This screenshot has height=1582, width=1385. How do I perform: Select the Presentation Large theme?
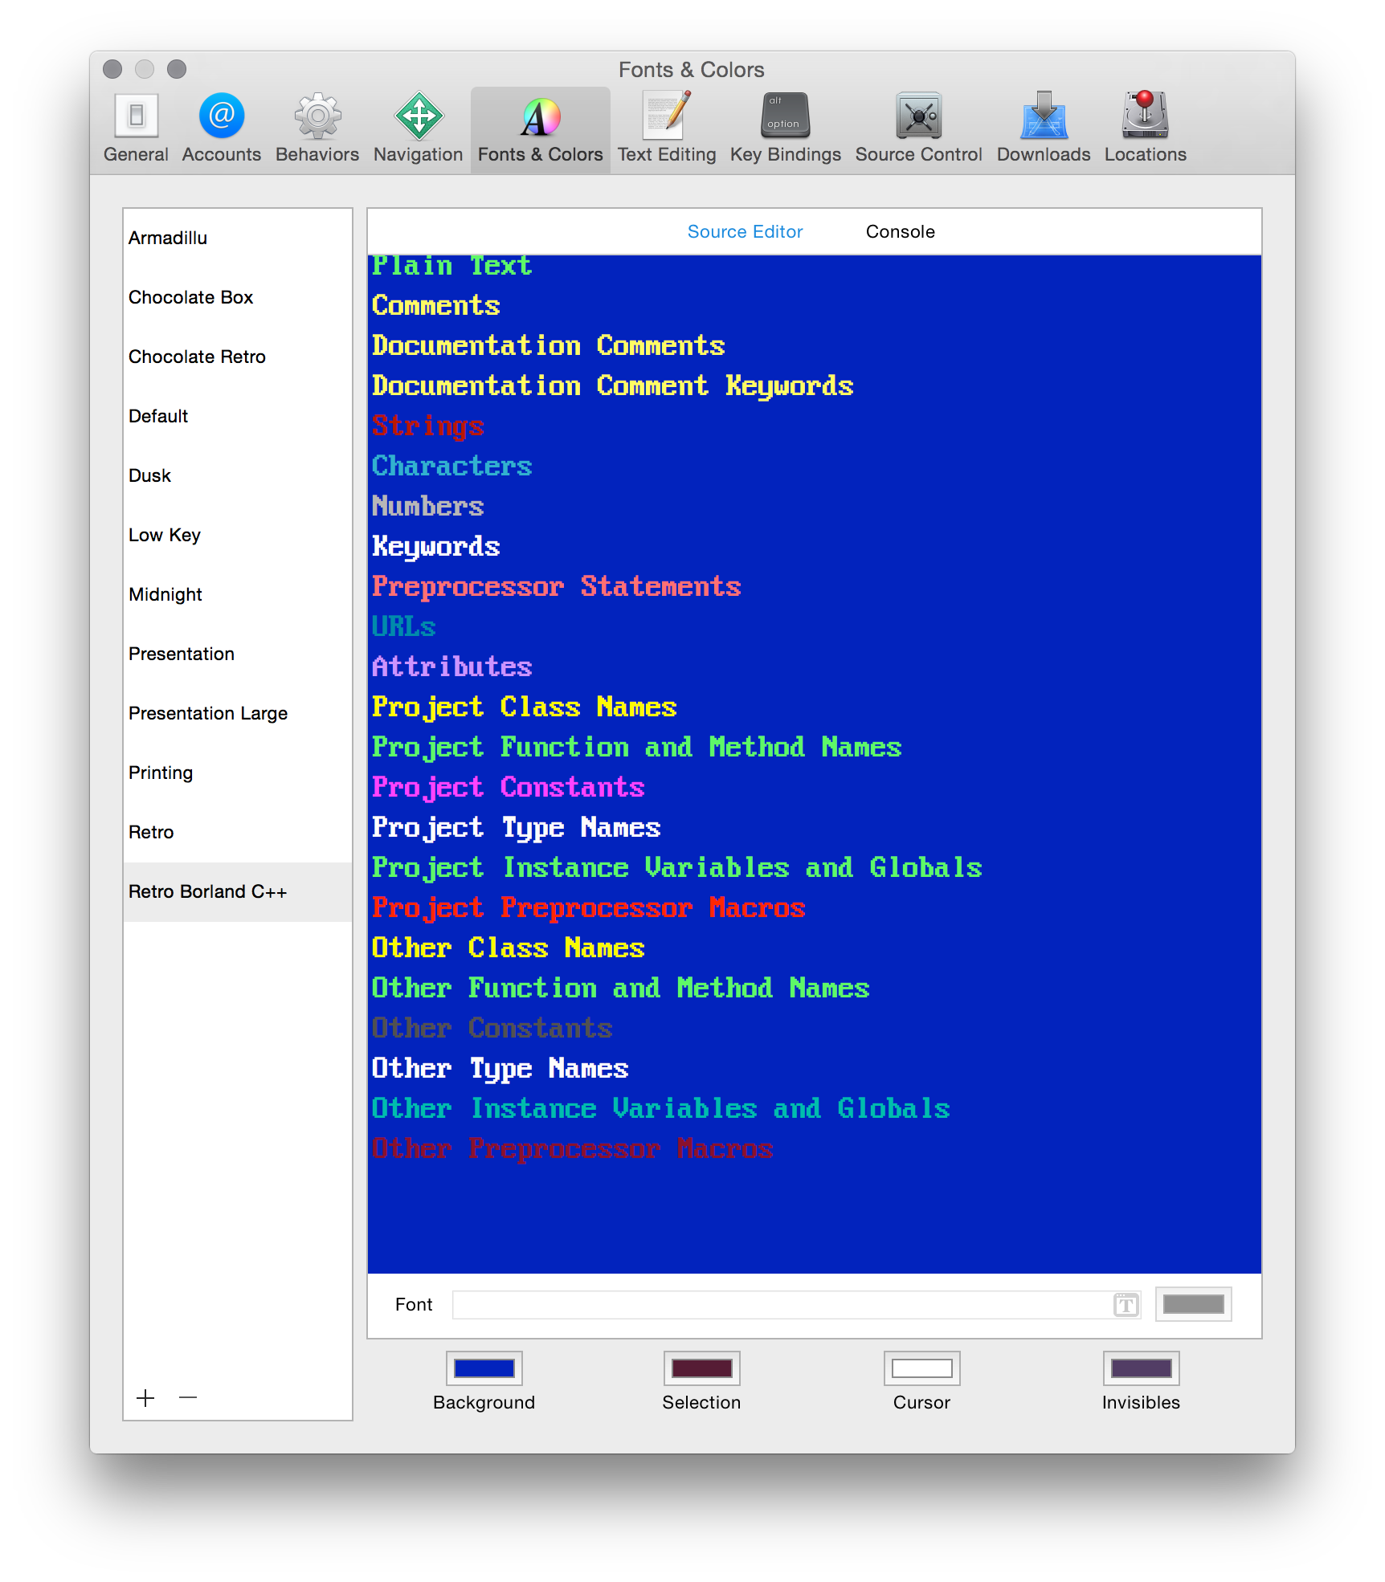pyautogui.click(x=238, y=713)
